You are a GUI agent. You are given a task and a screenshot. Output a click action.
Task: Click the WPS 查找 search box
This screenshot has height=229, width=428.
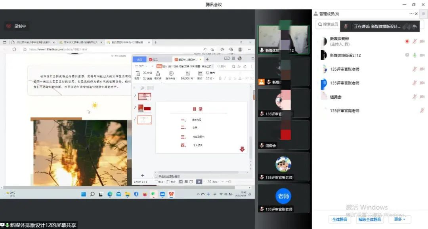tap(222, 66)
